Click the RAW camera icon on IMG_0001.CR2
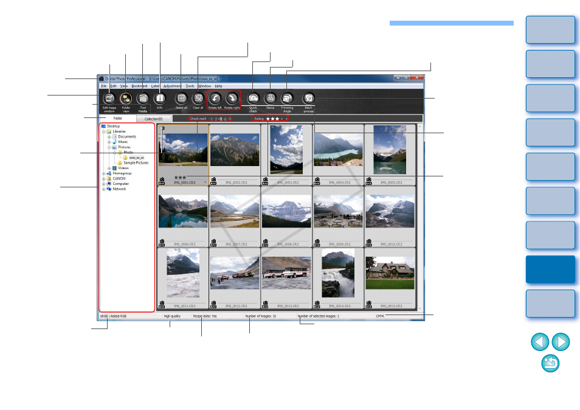Image resolution: width=580 pixels, height=410 pixels. [162, 181]
